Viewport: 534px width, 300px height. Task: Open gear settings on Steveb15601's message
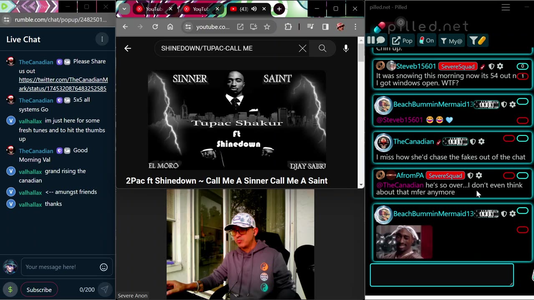pyautogui.click(x=500, y=66)
